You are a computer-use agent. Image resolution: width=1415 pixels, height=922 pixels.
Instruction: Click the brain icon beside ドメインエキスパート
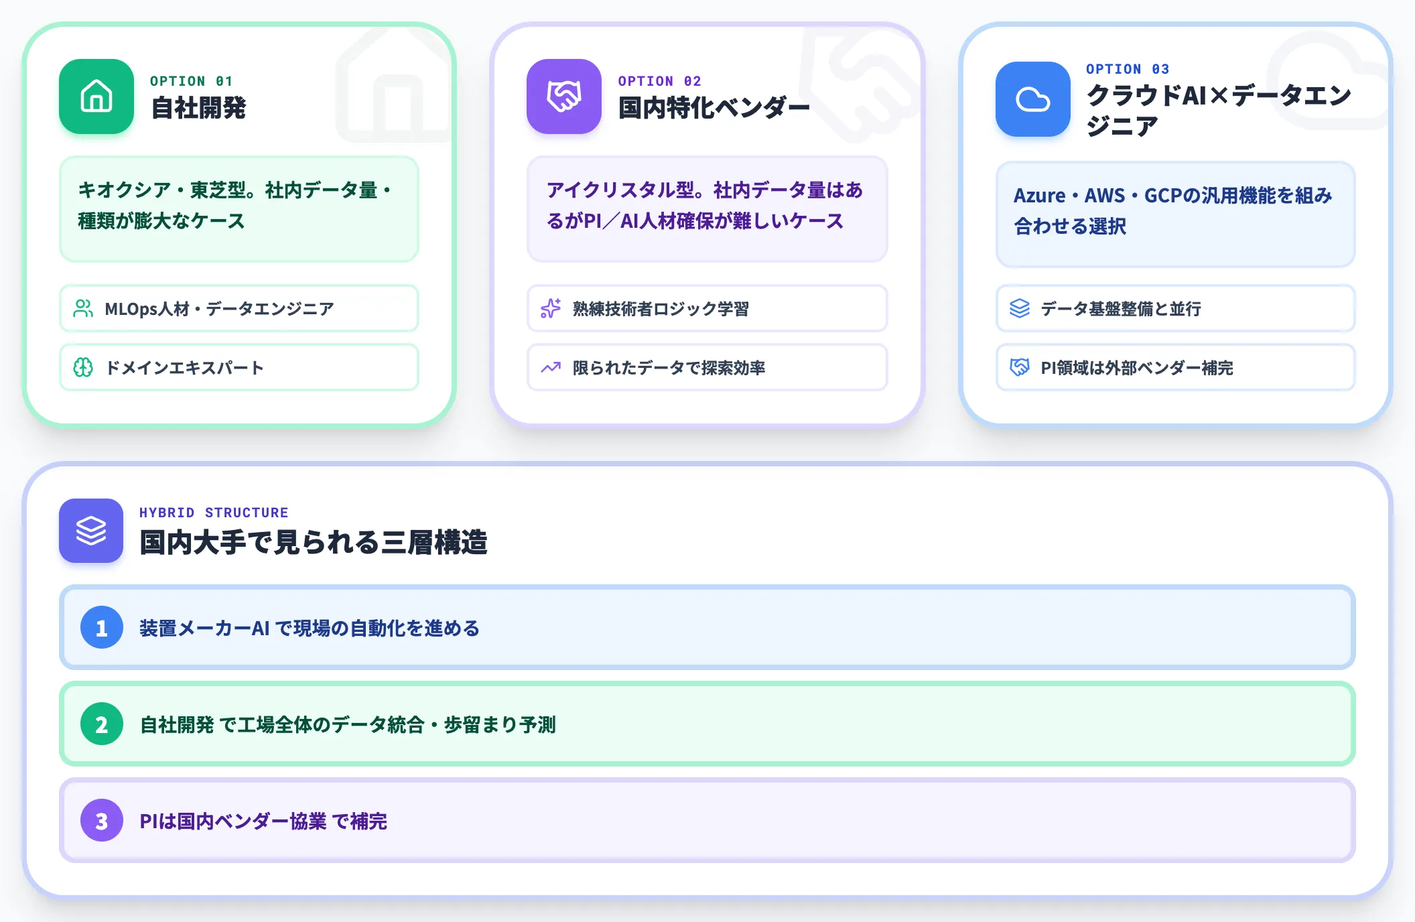pyautogui.click(x=83, y=367)
